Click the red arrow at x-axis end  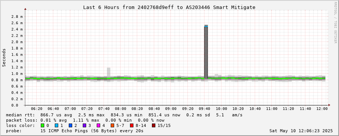[329, 105]
